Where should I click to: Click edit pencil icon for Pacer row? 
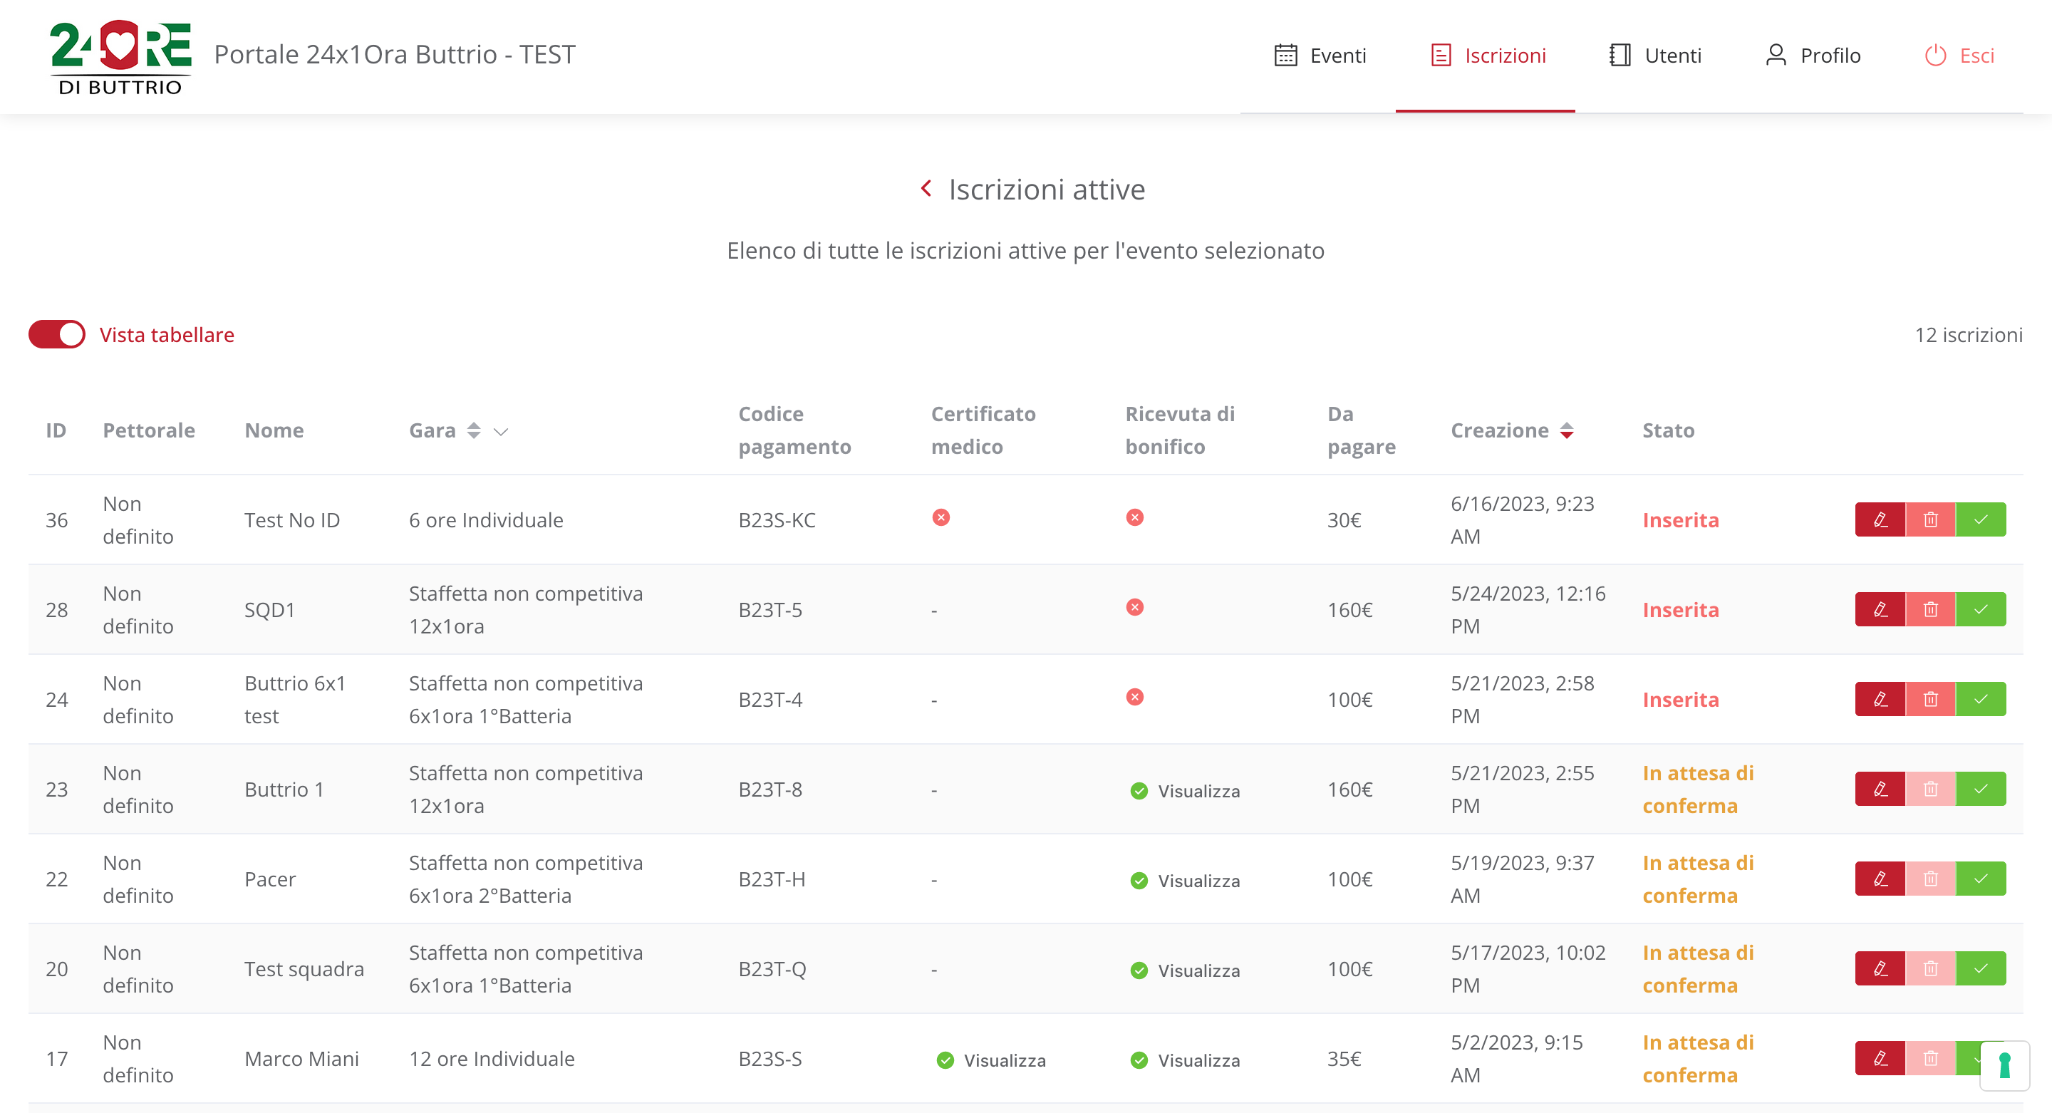click(1880, 879)
